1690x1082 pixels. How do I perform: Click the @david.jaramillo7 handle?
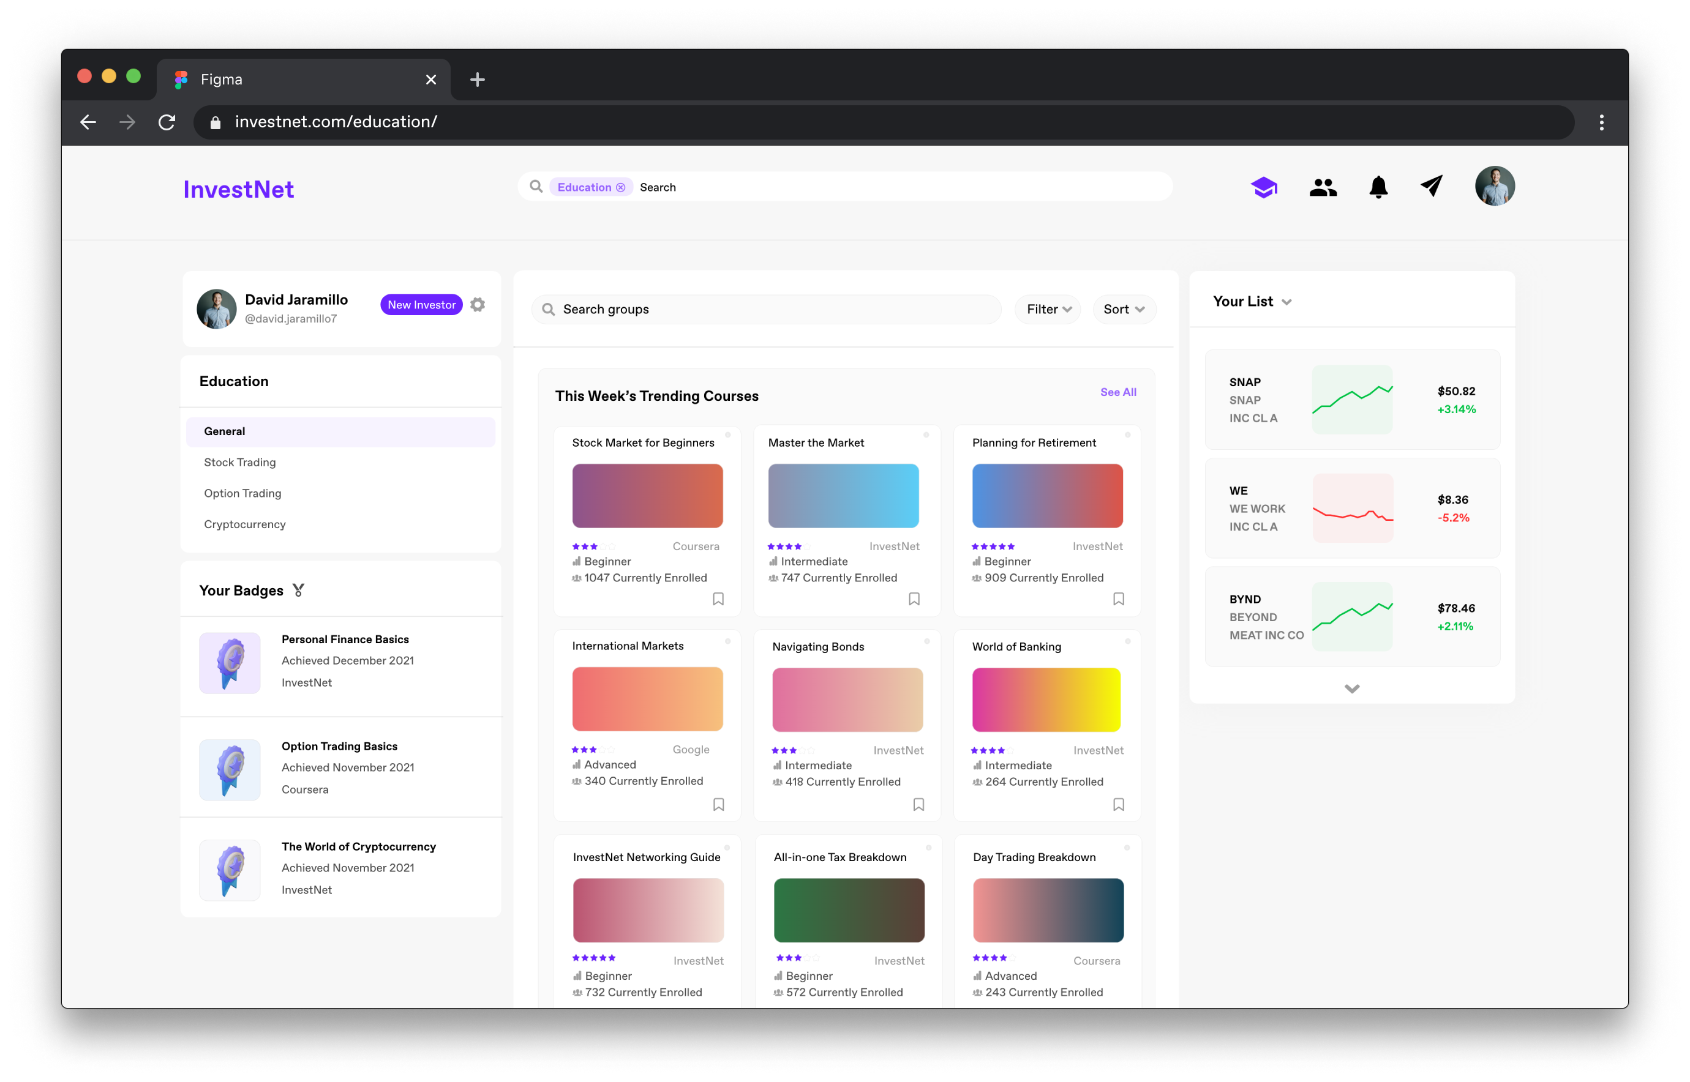(x=290, y=319)
